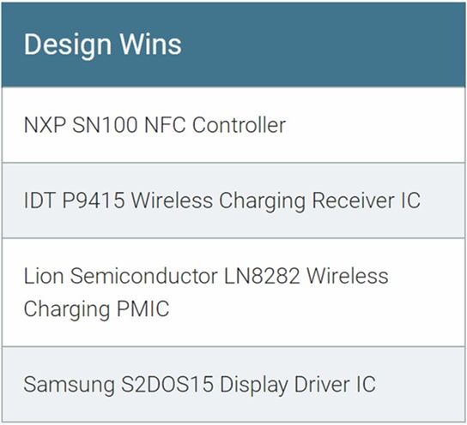Click the word Wins in header
The width and height of the screenshot is (467, 425).
click(x=150, y=44)
